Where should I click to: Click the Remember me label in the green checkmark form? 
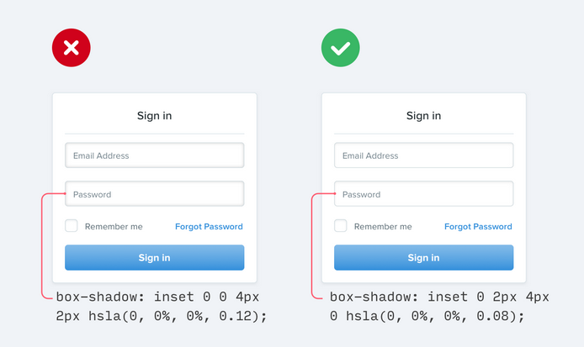[383, 227]
